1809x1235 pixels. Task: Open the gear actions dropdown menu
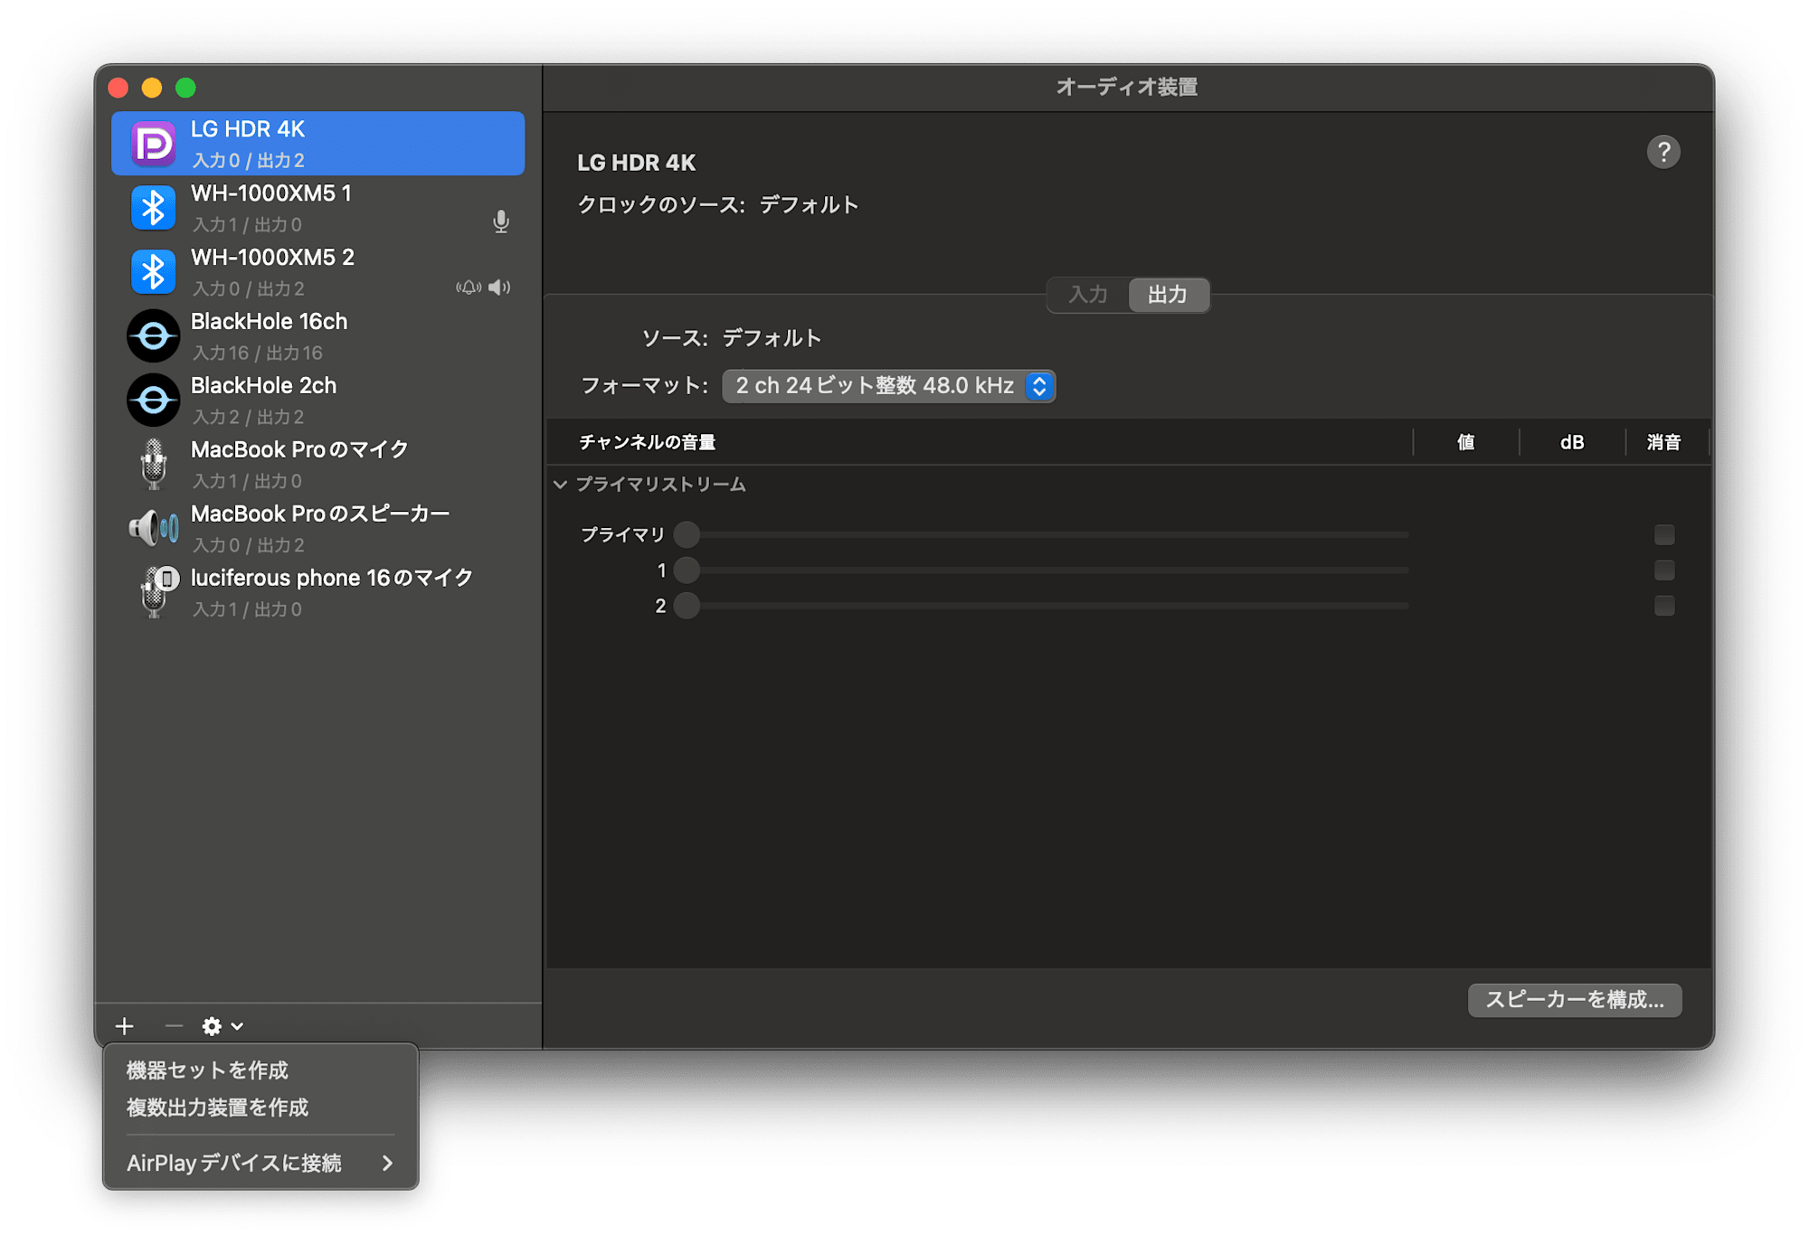point(222,1026)
